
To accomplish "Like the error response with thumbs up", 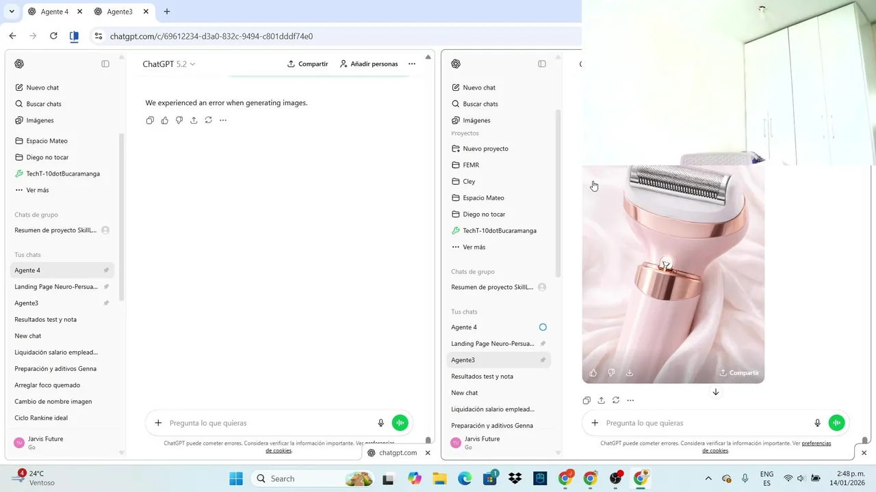I will tap(165, 120).
